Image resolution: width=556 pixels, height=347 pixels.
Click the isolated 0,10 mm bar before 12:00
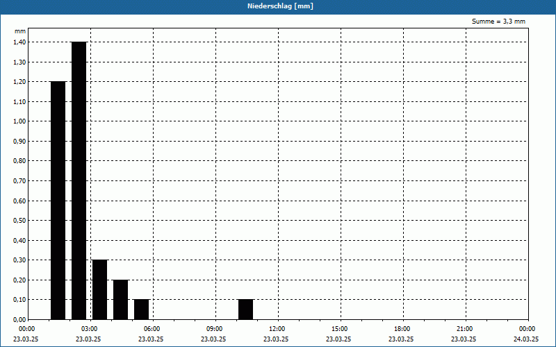246,310
